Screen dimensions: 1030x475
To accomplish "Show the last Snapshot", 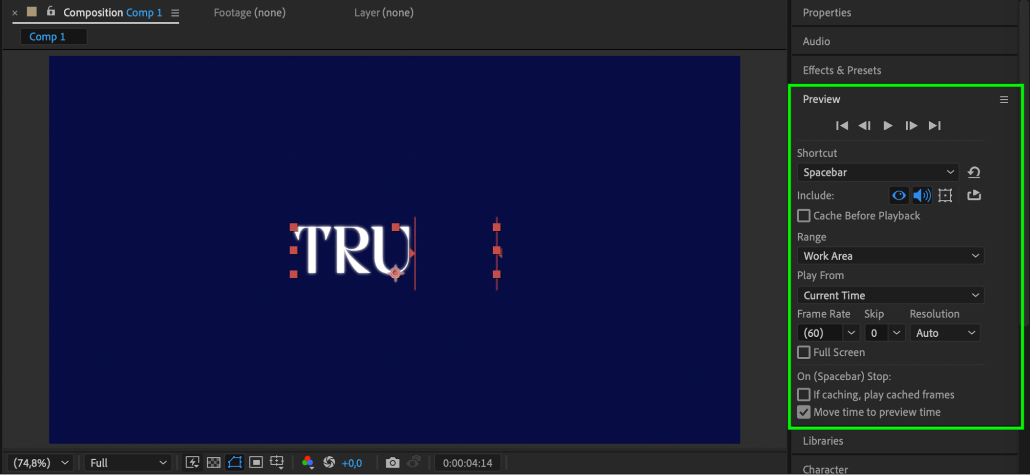I will [x=414, y=462].
